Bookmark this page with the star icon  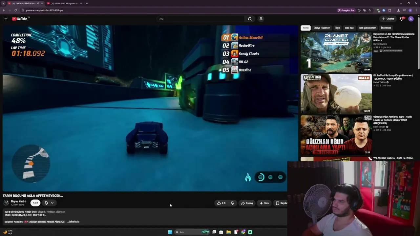[369, 10]
